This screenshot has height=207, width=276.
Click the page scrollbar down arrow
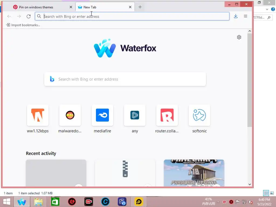click(x=249, y=184)
